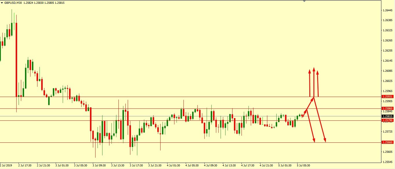The image size is (395, 169).
Task: Expand the GBPUSD,M30 chart dropdown triangle
Action: pos(2,3)
